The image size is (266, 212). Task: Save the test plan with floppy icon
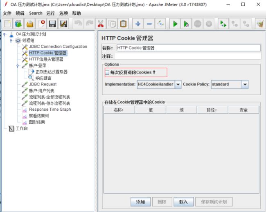pyautogui.click(x=52, y=24)
